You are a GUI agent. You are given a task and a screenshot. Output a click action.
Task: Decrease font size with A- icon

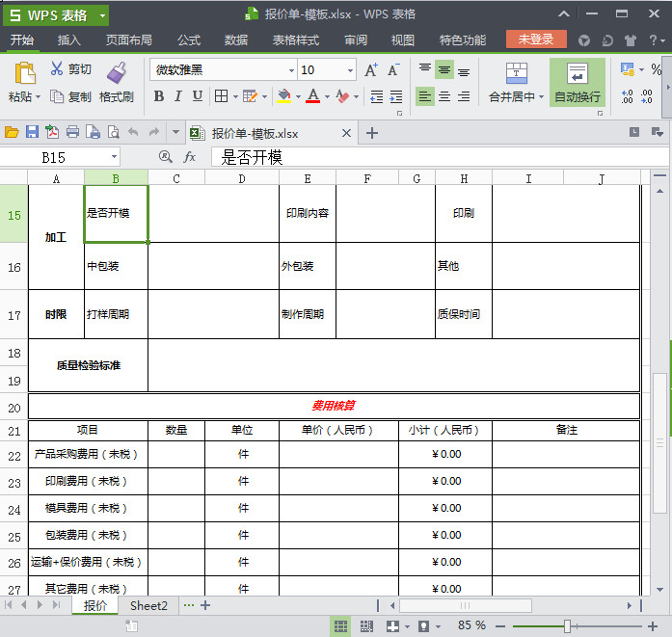click(x=393, y=69)
